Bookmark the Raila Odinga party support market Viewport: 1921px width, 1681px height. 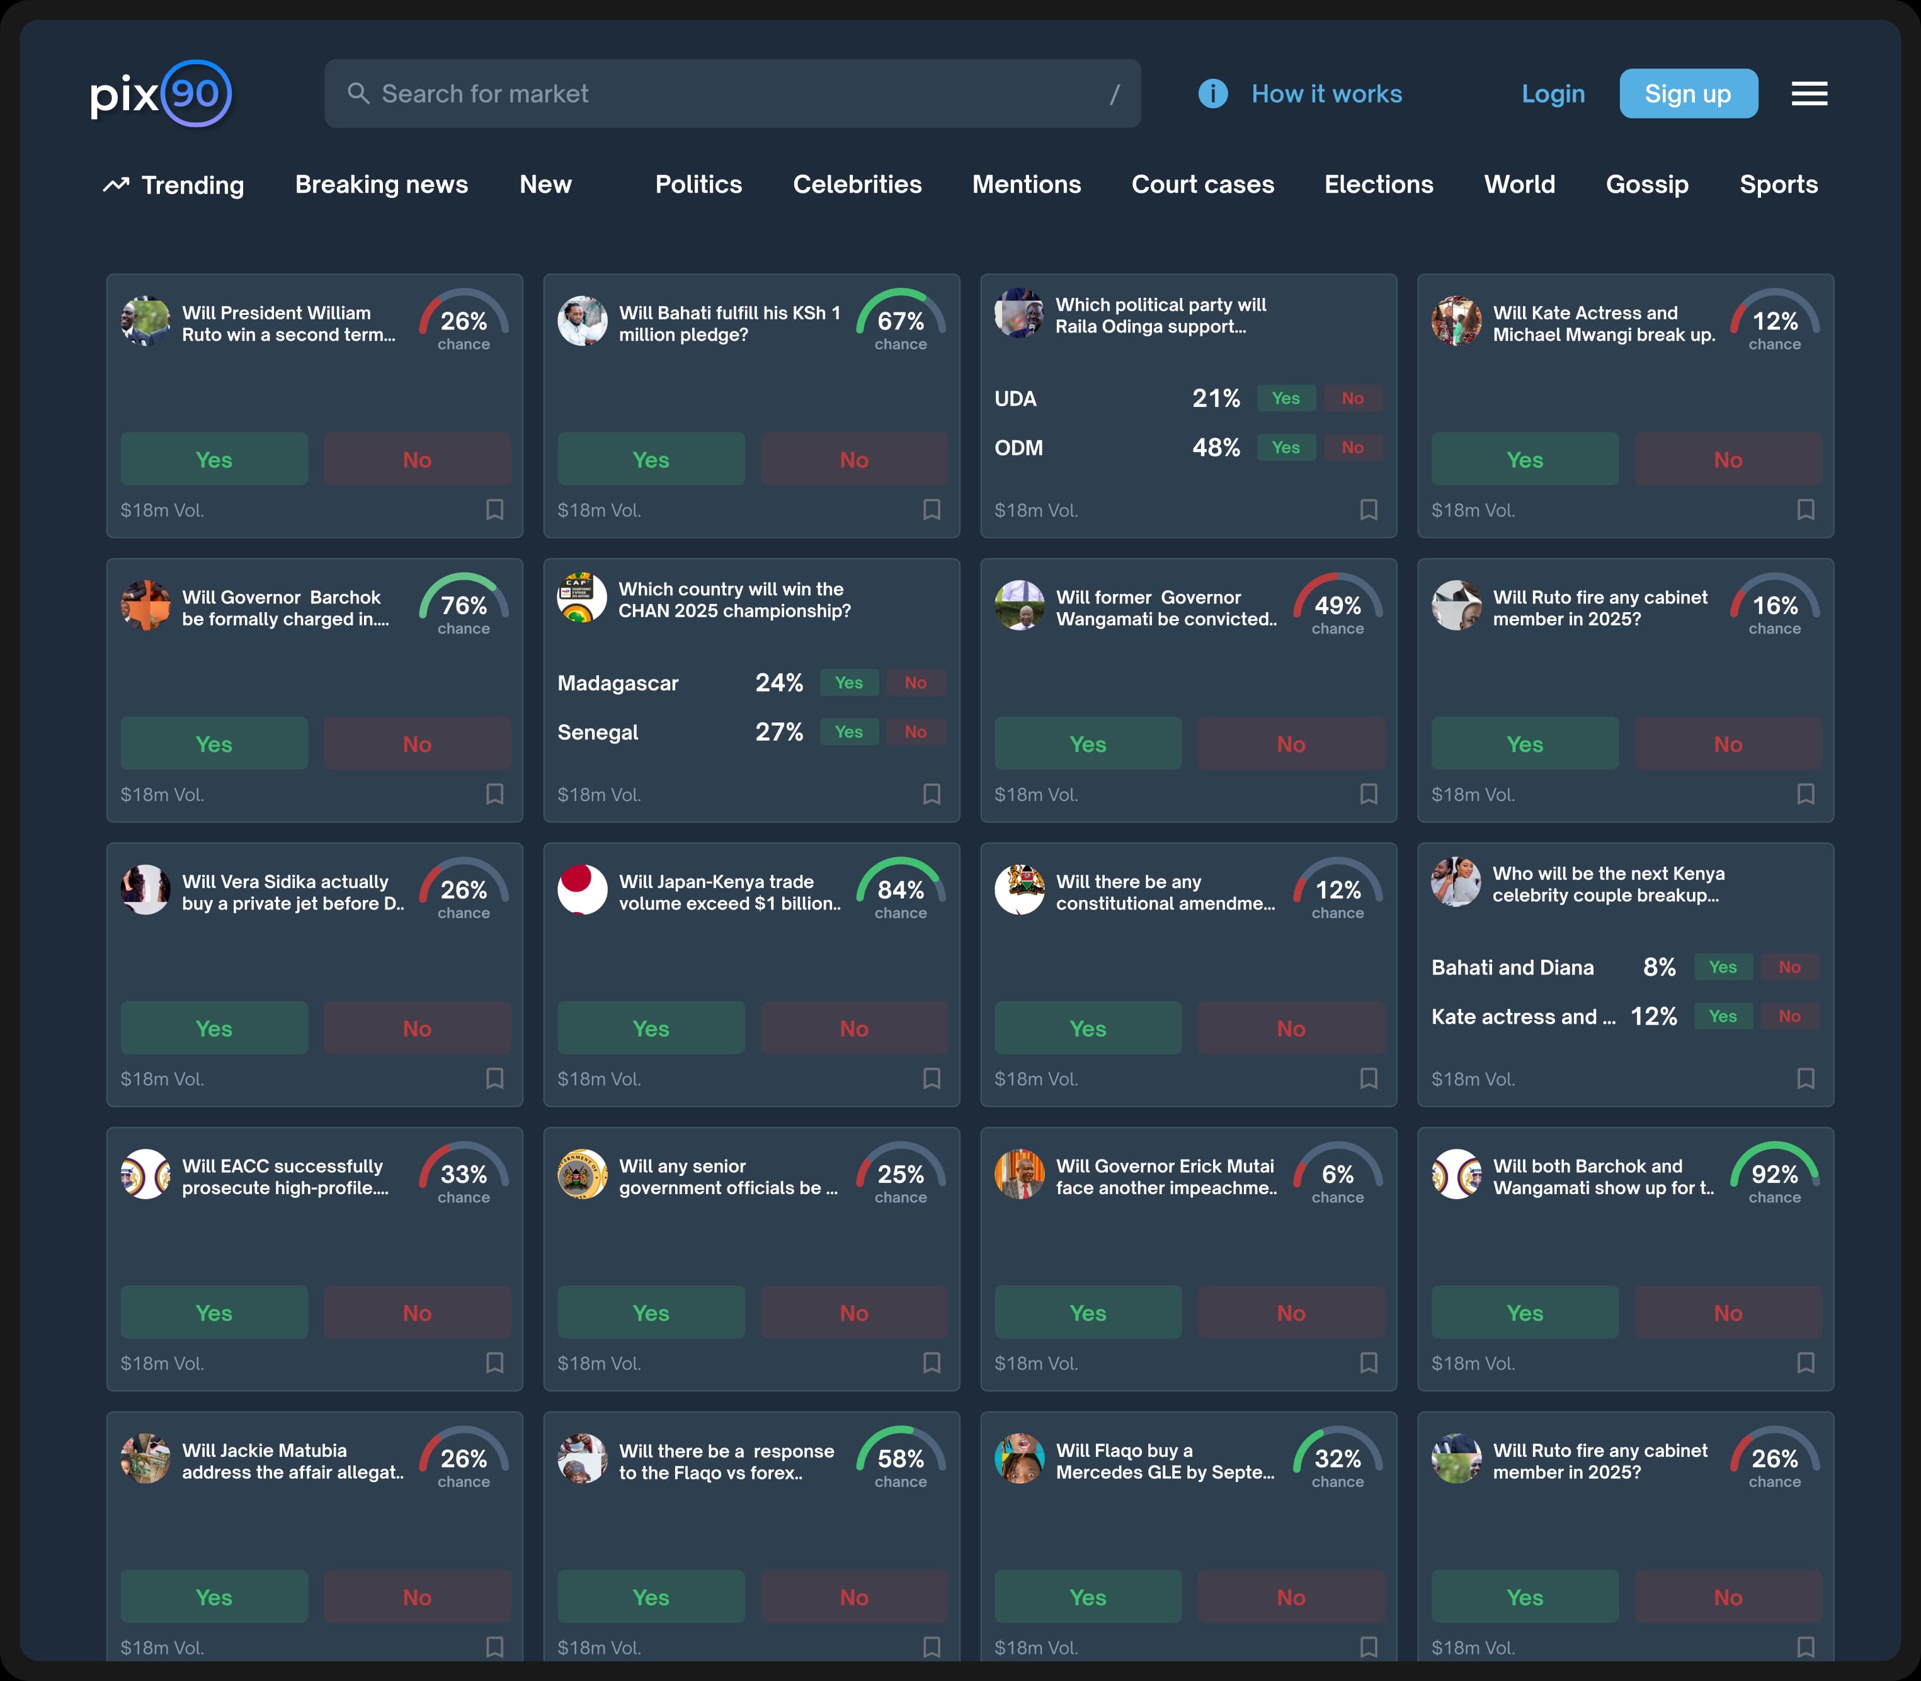pos(1369,510)
